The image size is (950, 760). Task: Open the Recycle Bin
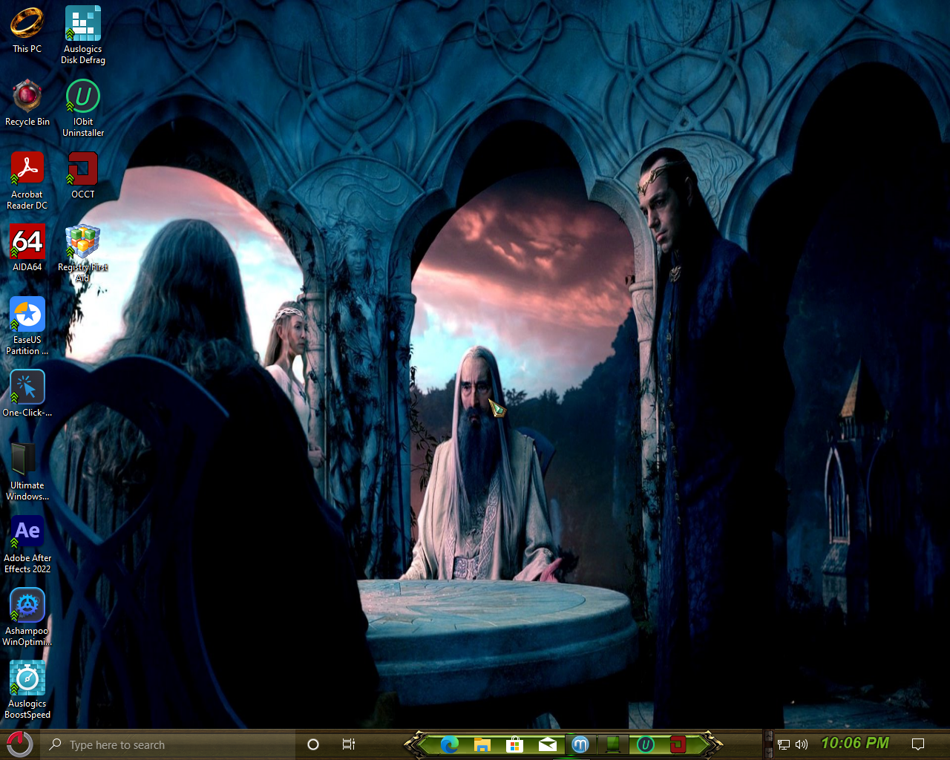pos(27,102)
